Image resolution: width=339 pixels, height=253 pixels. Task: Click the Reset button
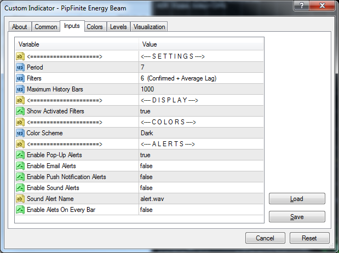309,238
